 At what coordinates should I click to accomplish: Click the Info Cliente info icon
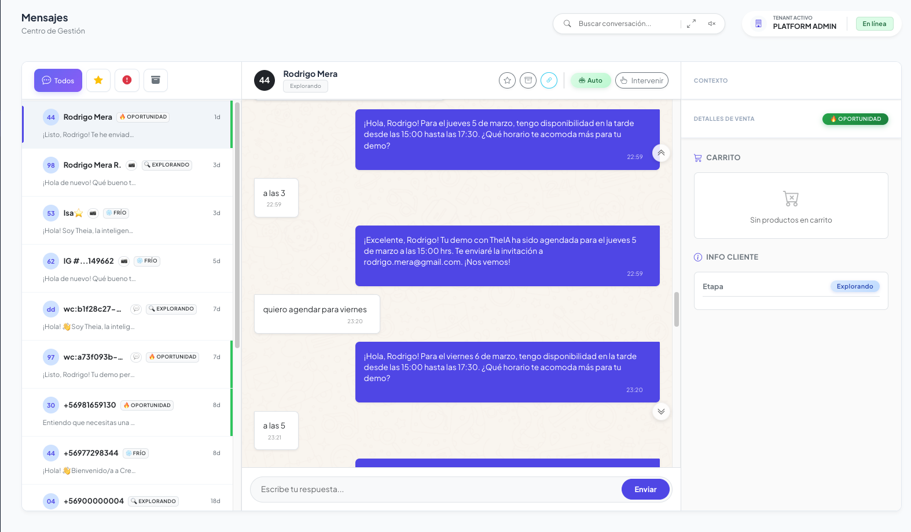click(x=698, y=257)
